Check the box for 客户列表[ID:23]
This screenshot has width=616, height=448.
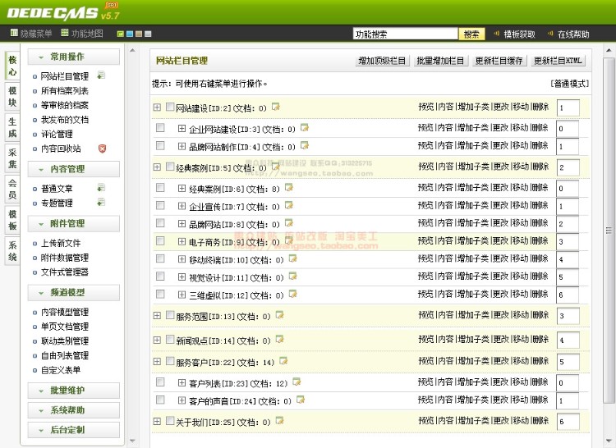(160, 382)
